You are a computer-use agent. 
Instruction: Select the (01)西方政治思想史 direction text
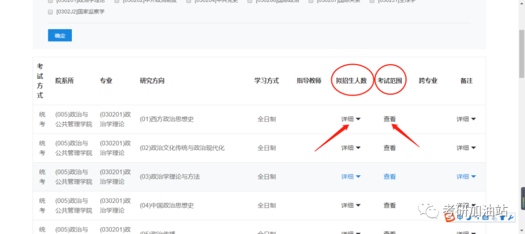167,119
